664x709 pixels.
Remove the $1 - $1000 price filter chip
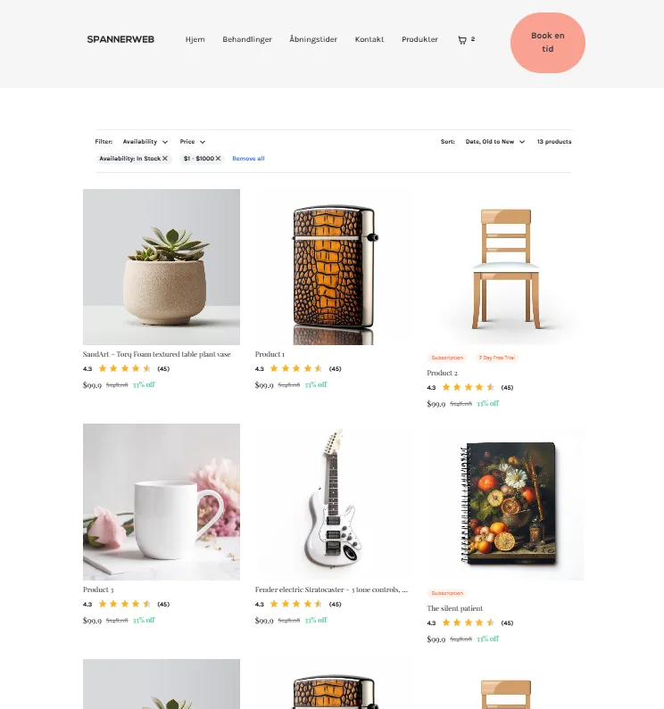218,158
